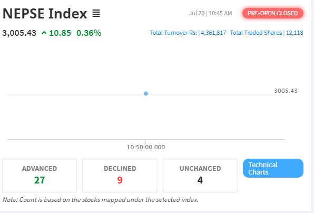Click the 0.36% percentage change
Image resolution: width=314 pixels, height=213 pixels.
tap(89, 33)
